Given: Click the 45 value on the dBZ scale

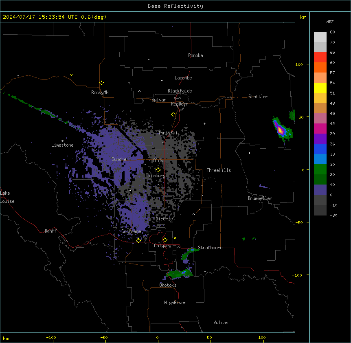Looking at the screenshot, I should coord(332,114).
